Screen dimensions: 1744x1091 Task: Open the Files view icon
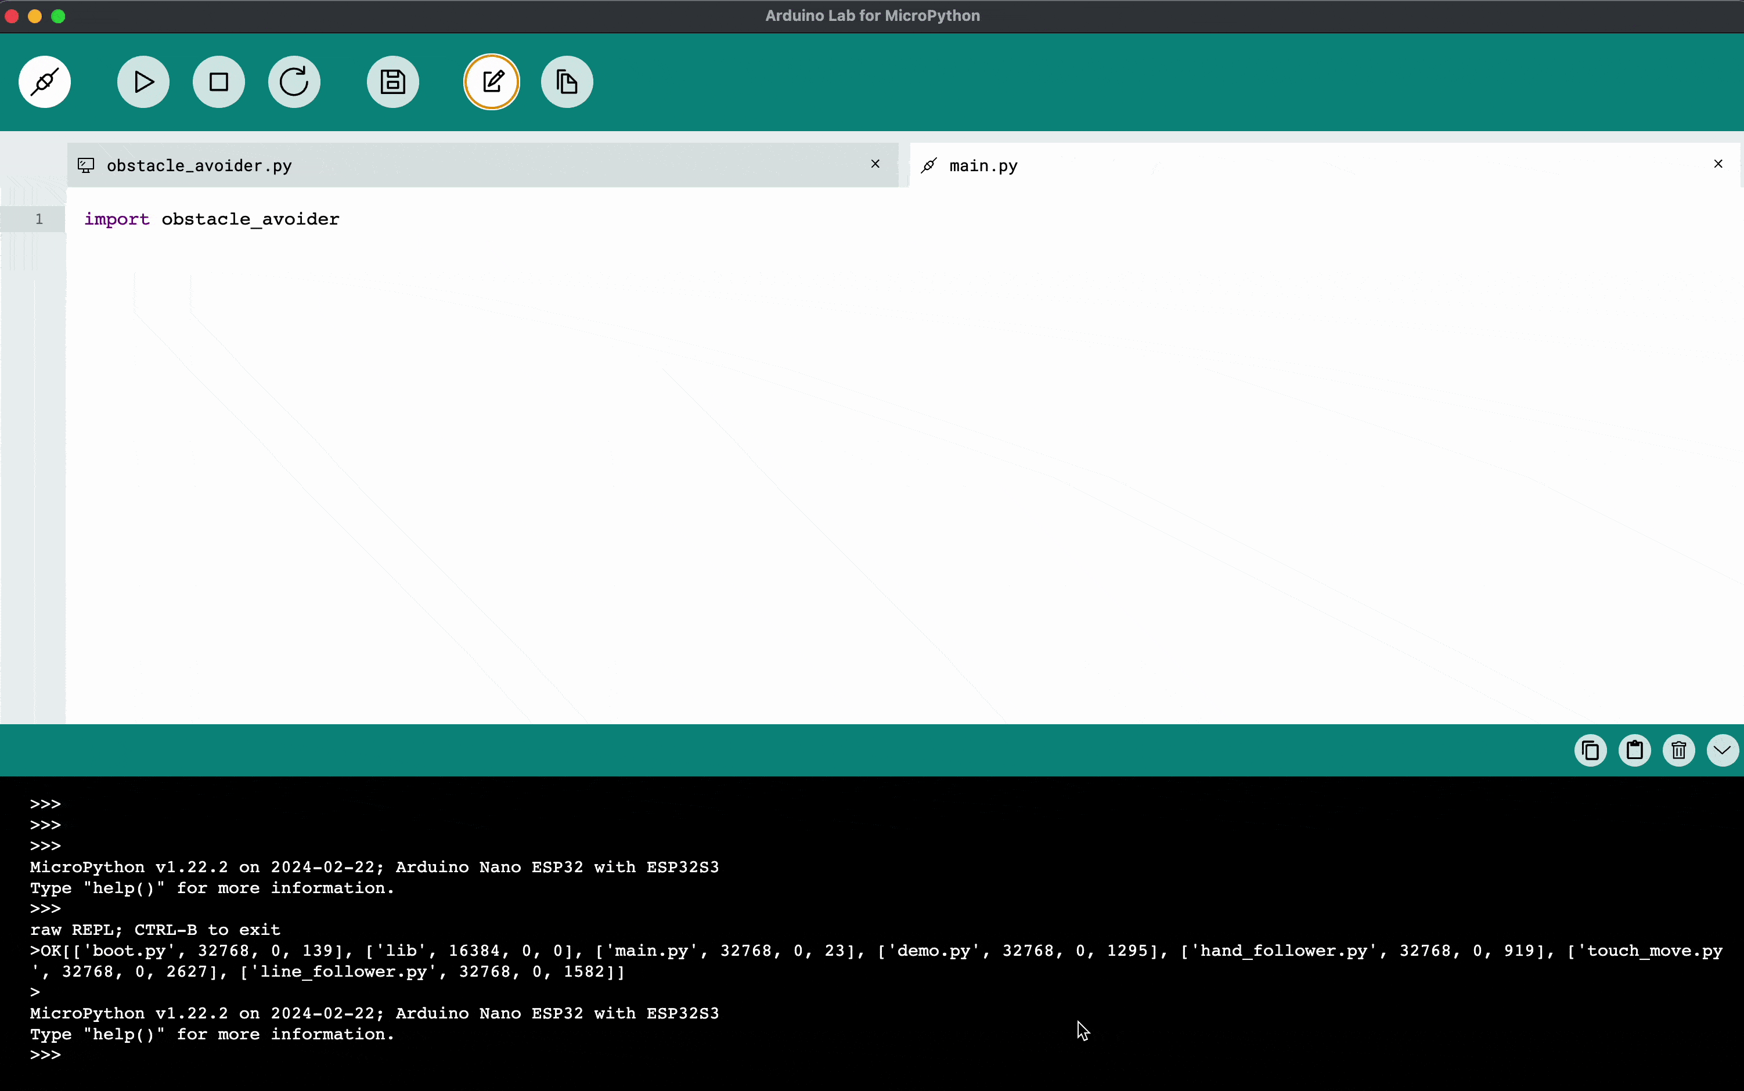click(x=567, y=82)
